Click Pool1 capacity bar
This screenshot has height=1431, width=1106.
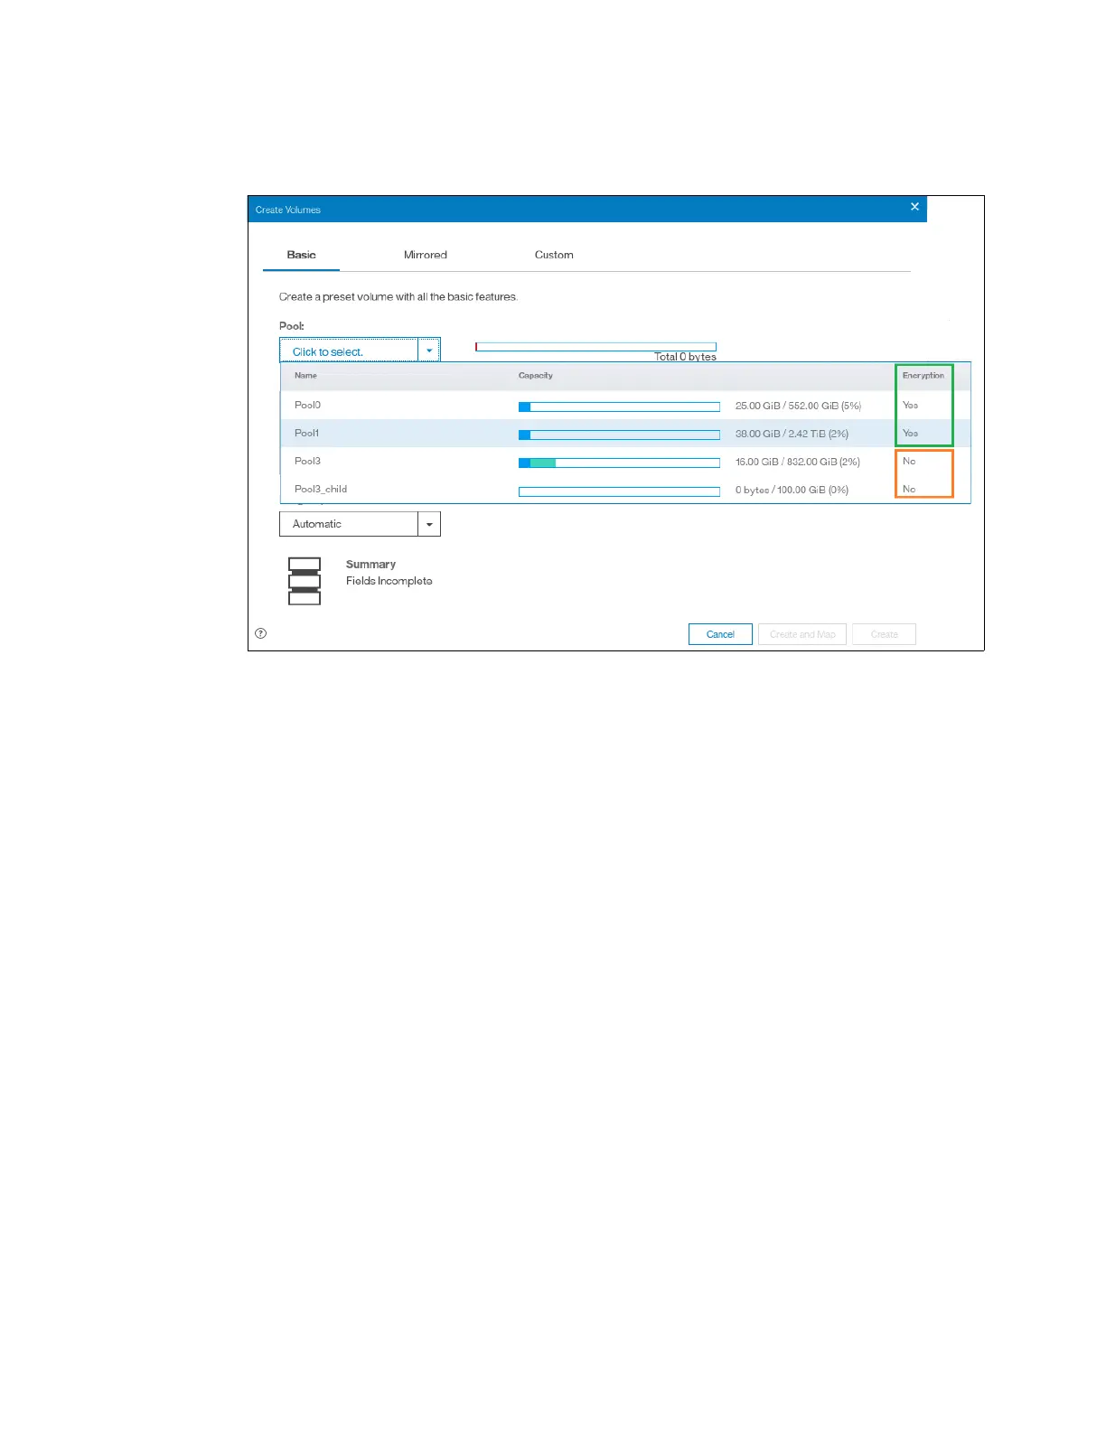[619, 435]
